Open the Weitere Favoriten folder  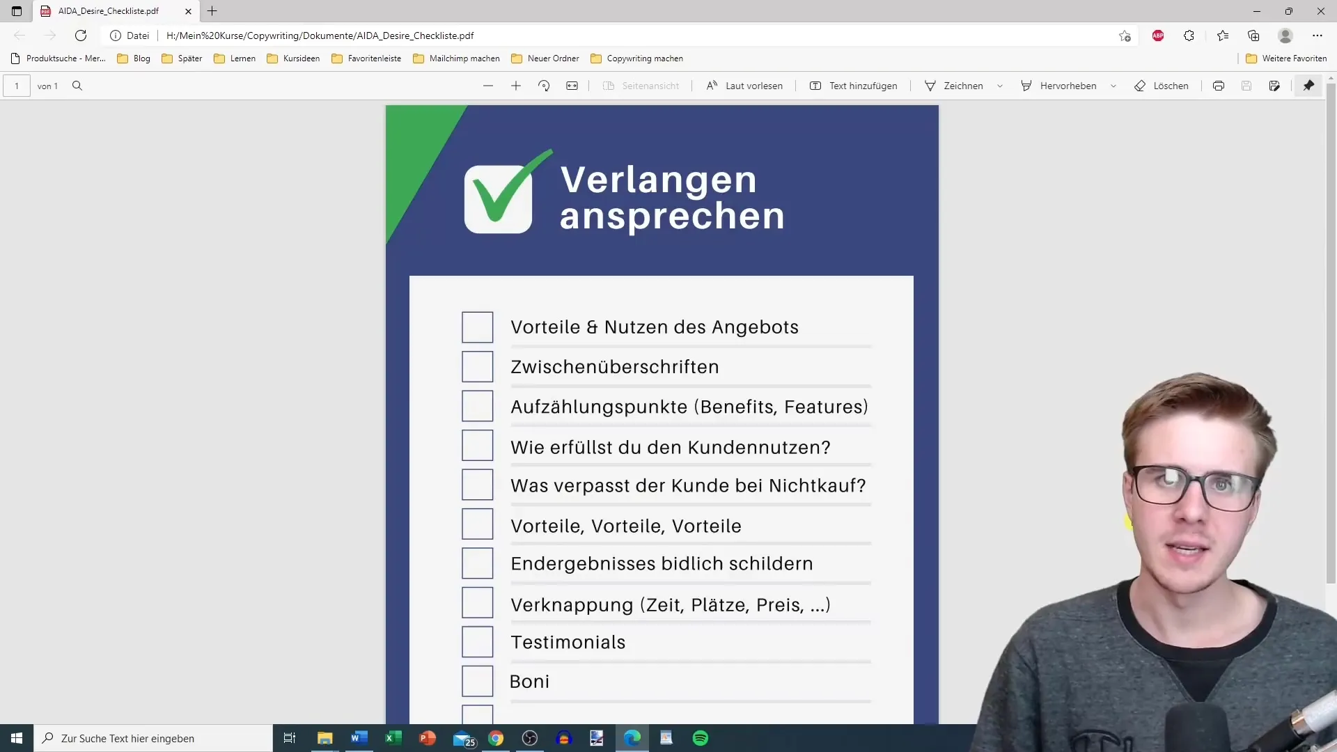pyautogui.click(x=1286, y=58)
